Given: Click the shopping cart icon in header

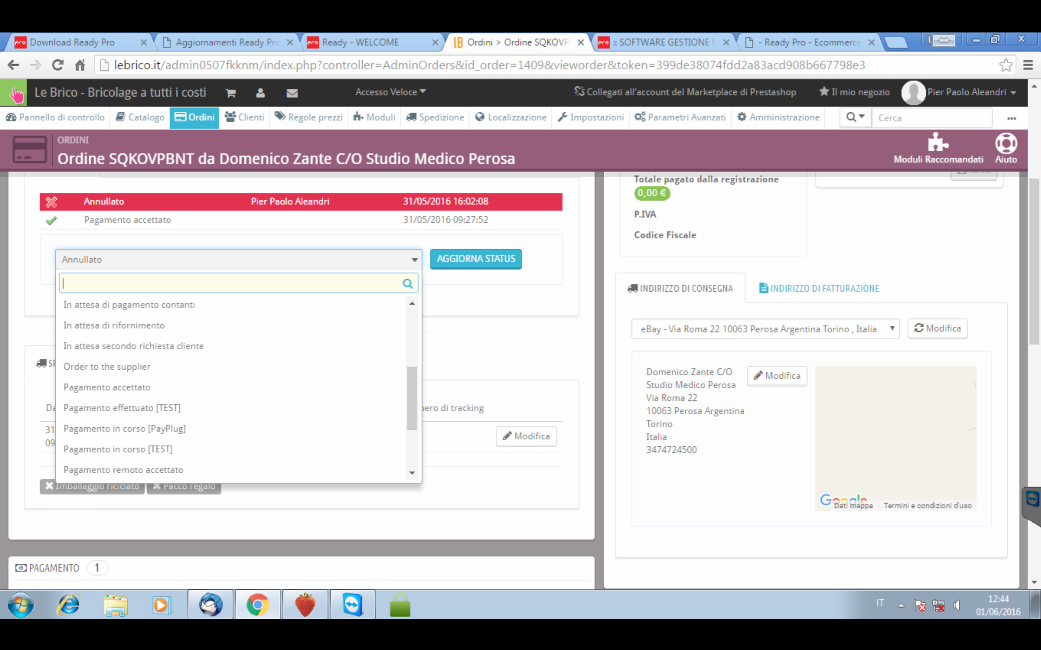Looking at the screenshot, I should pyautogui.click(x=231, y=93).
